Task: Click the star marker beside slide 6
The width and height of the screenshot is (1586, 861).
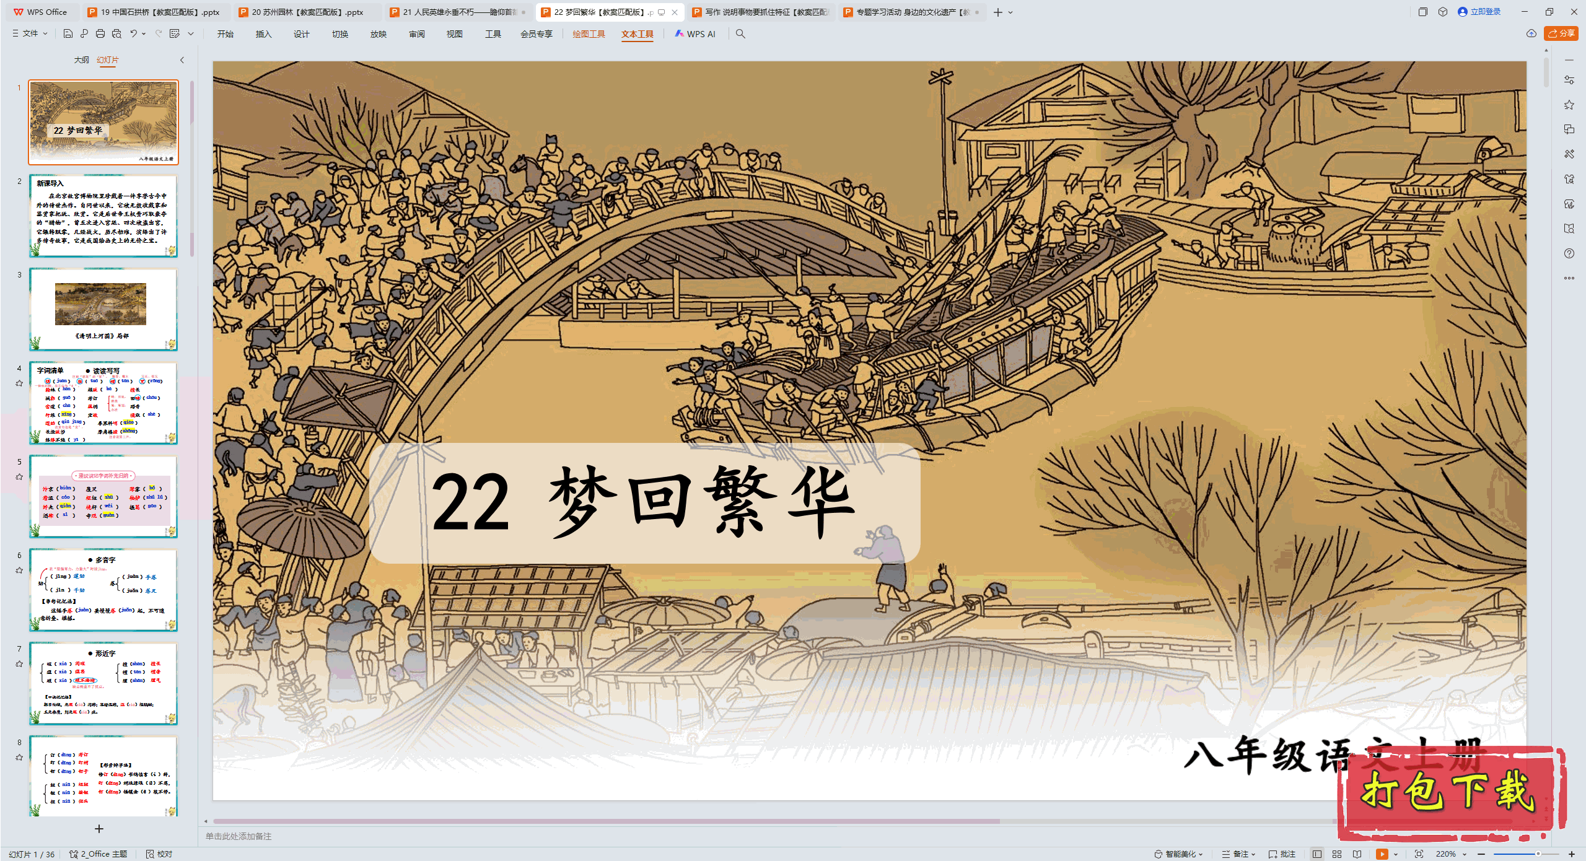Action: [19, 570]
